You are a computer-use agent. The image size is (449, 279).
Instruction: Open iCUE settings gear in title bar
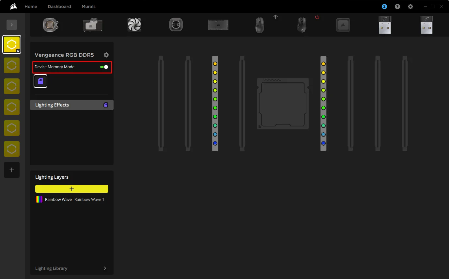[410, 7]
